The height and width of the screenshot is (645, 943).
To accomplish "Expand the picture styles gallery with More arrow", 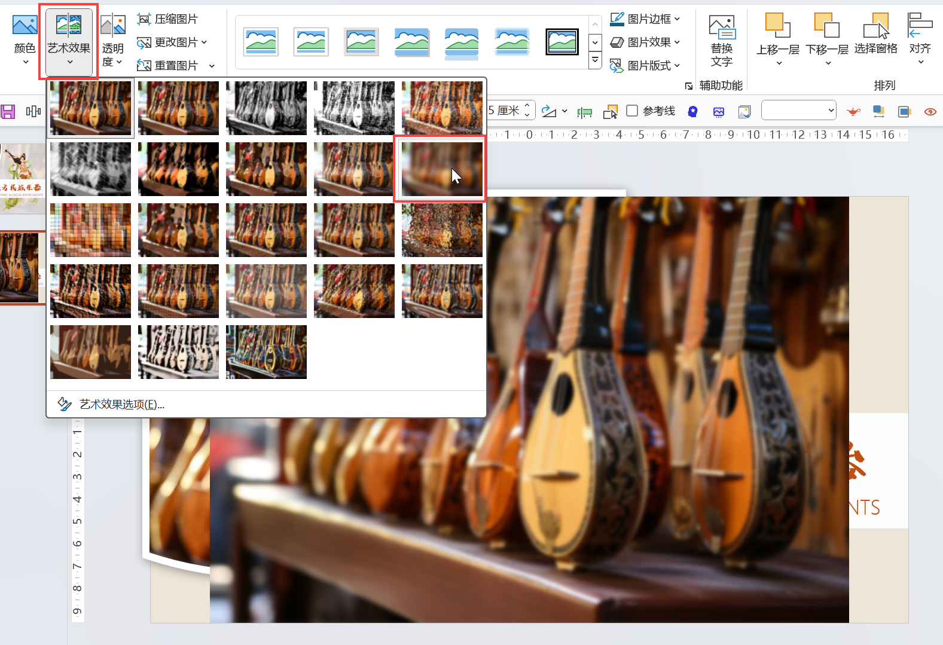I will (x=595, y=60).
